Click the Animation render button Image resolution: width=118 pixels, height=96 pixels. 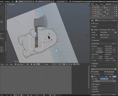103,30
